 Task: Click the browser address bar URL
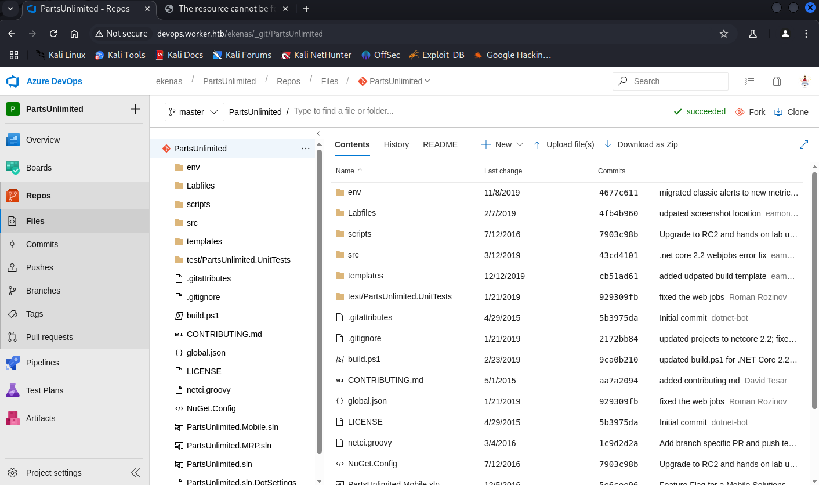(x=240, y=34)
